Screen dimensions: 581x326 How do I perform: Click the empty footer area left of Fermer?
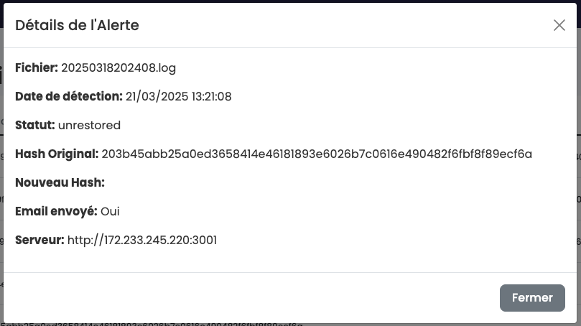[x=251, y=298]
